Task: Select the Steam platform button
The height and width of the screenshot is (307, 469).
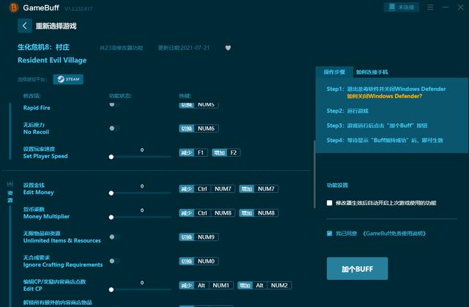Action: pos(68,79)
